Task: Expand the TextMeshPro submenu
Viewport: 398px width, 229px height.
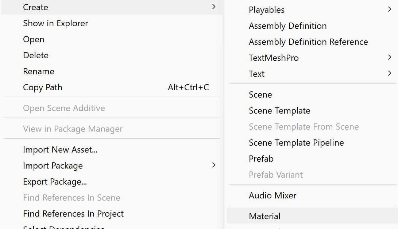Action: coord(390,58)
